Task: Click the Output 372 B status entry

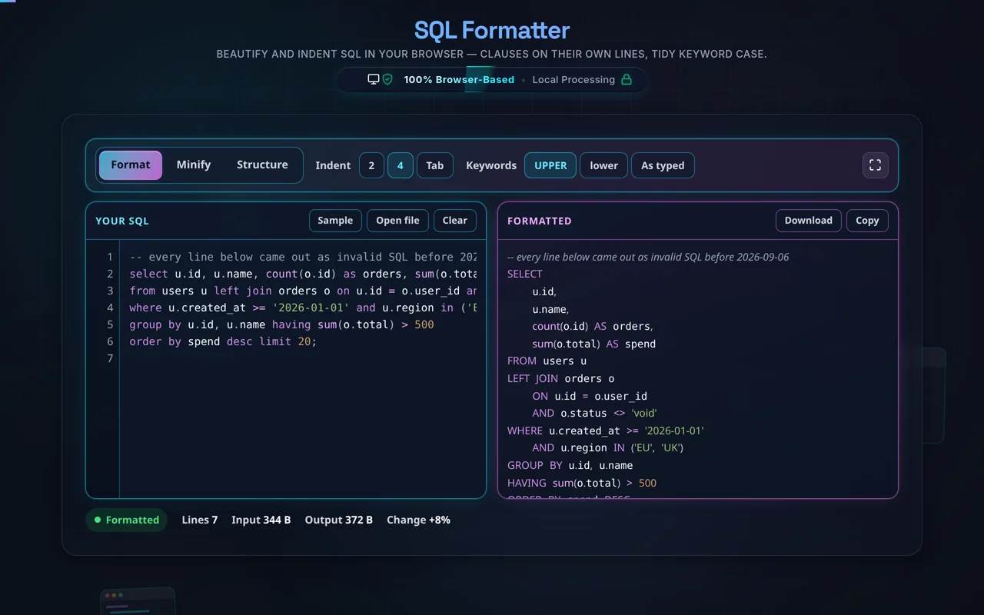Action: coord(339,520)
